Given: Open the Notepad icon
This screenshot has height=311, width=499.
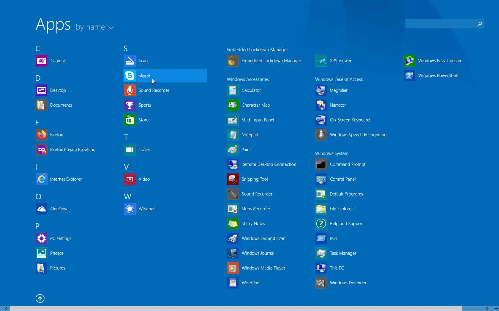Looking at the screenshot, I should point(233,135).
